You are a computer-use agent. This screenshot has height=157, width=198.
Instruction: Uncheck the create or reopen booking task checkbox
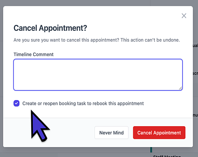[x=17, y=103]
